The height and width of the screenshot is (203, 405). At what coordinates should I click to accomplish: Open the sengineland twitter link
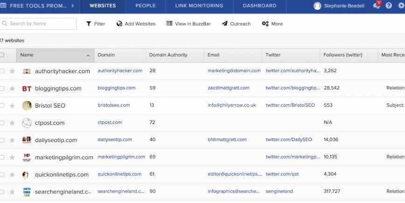279,191
